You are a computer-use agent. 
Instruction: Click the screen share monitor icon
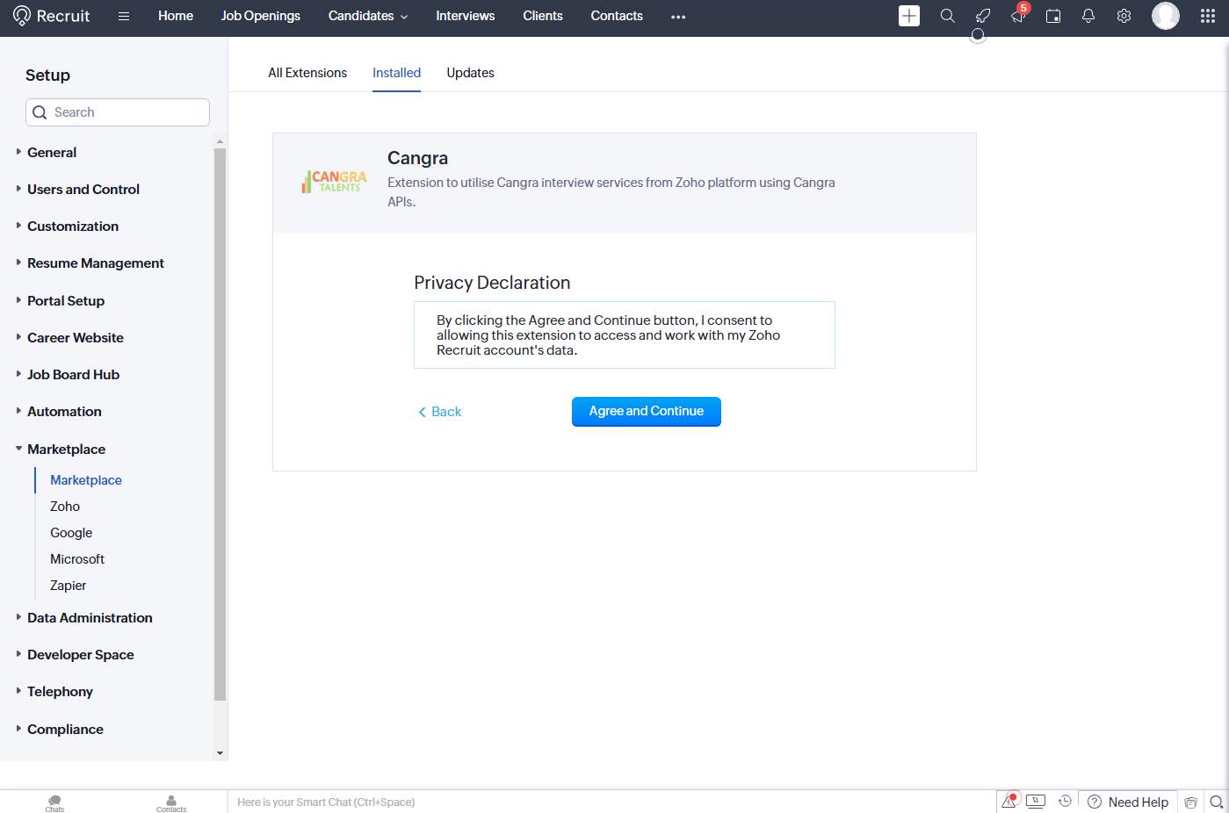pyautogui.click(x=1036, y=801)
